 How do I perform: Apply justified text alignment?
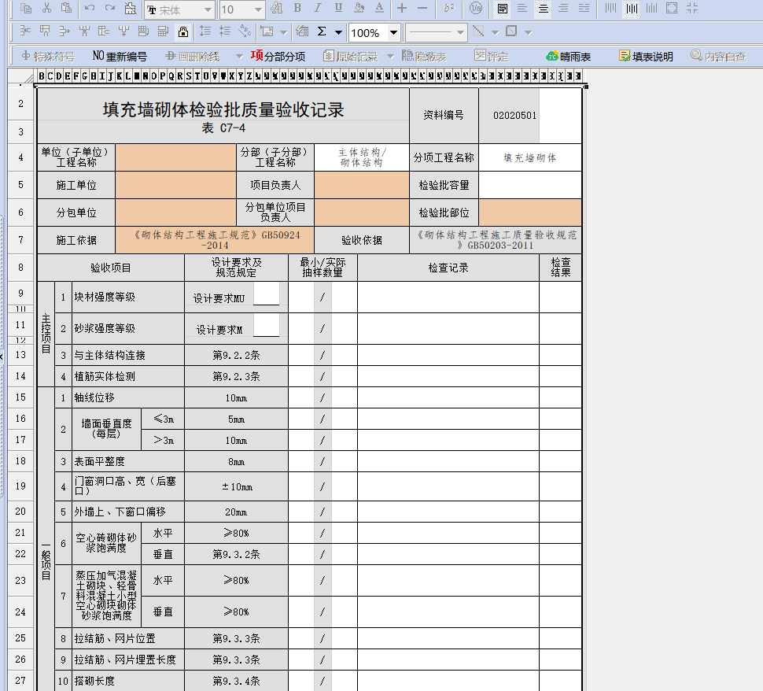pyautogui.click(x=584, y=9)
